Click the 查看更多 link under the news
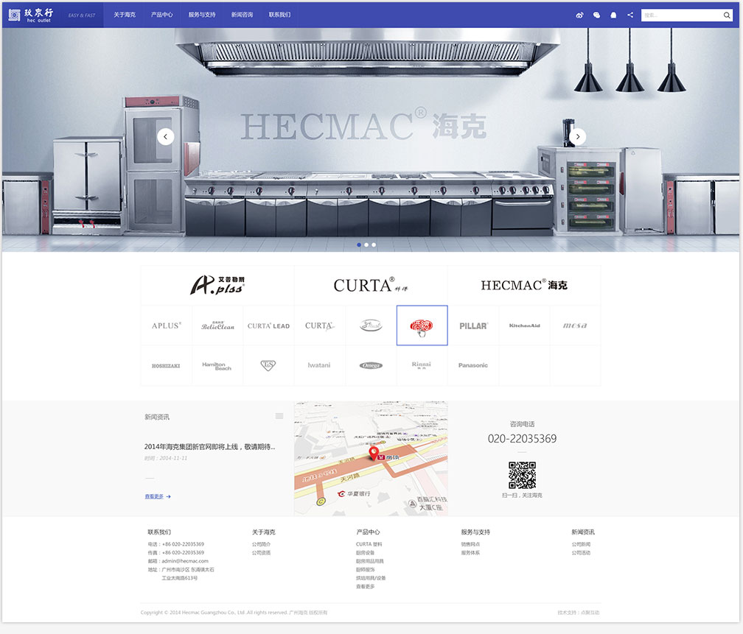The width and height of the screenshot is (743, 634). (158, 496)
